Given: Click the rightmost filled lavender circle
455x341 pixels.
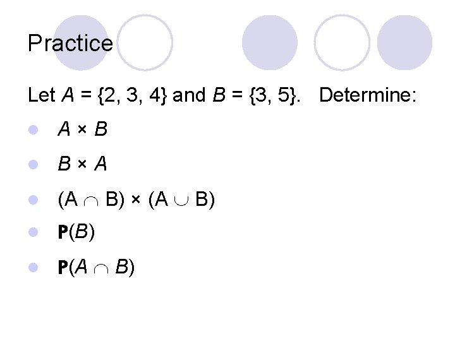Looking at the screenshot, I should (x=404, y=42).
